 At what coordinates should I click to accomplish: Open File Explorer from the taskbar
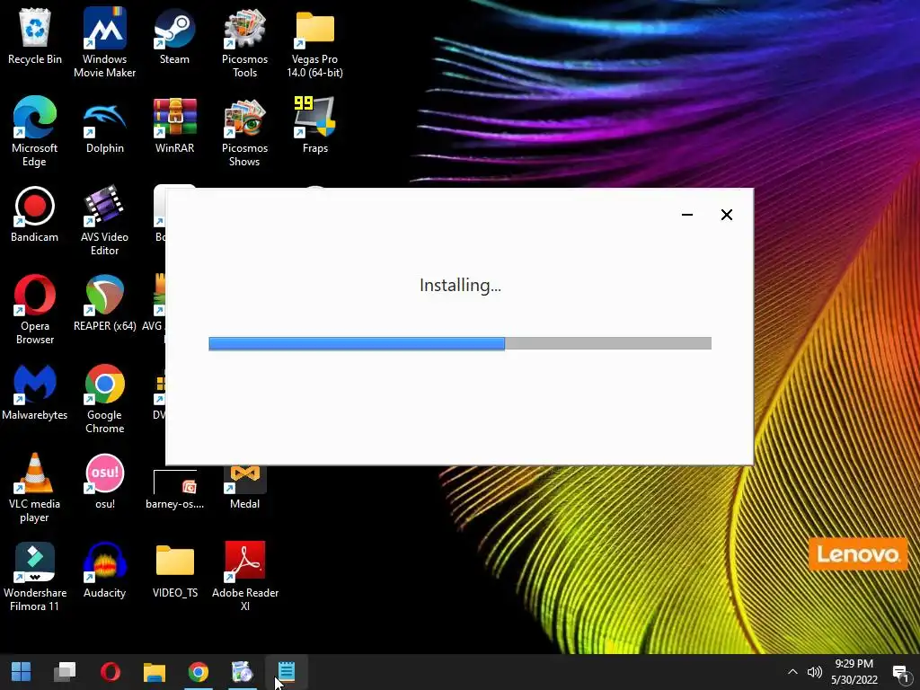(155, 672)
